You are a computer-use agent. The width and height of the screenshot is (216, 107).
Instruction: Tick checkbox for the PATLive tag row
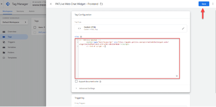pyautogui.click(x=35, y=33)
